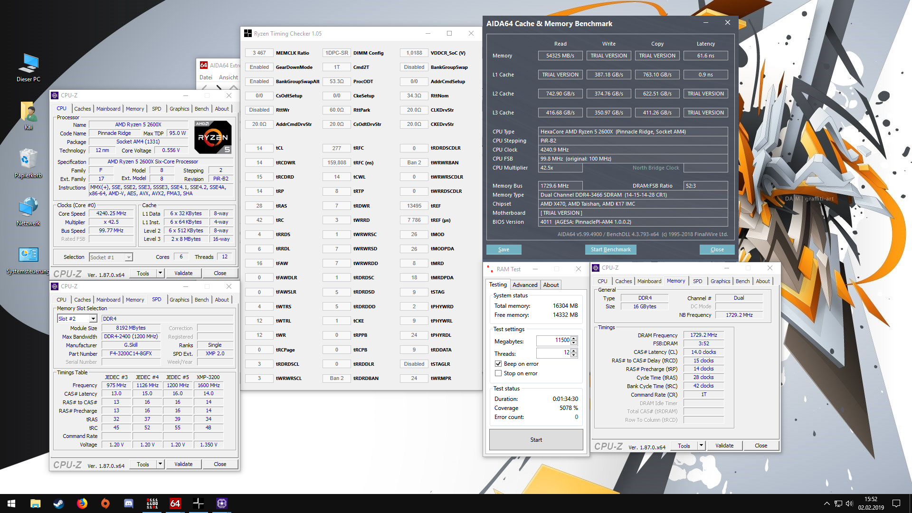Switch to Advanced tab in RAM Test

[525, 285]
